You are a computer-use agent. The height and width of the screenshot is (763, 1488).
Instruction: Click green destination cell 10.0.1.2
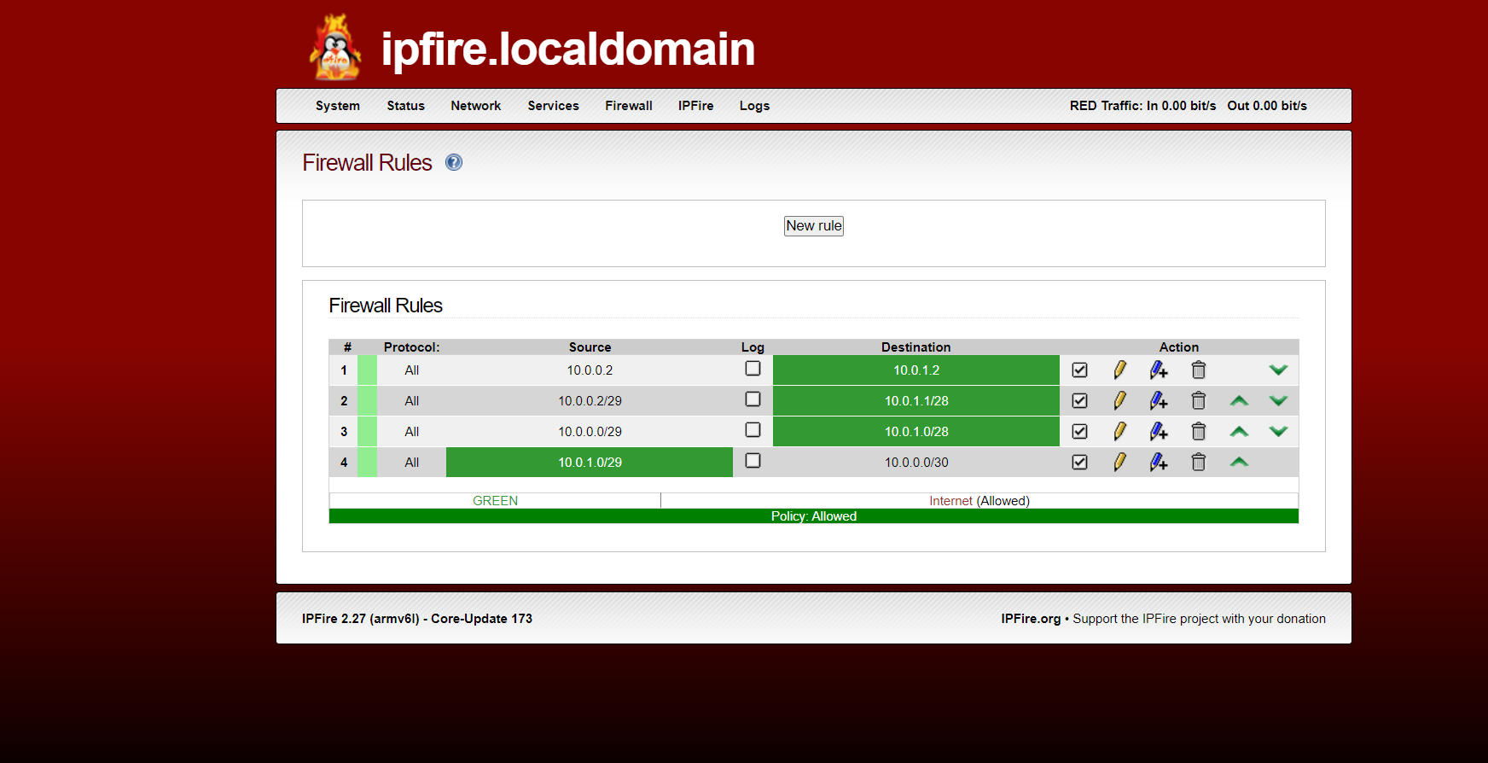(x=916, y=370)
